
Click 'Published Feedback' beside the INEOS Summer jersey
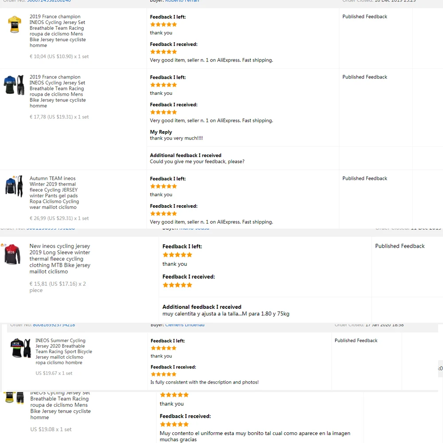[x=356, y=341]
